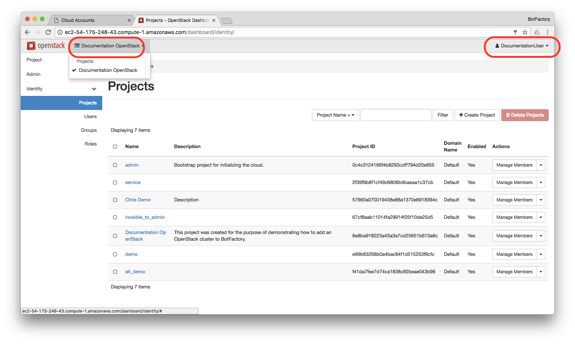Tick the invisible_to_admin row checkbox
The height and width of the screenshot is (344, 575).
[115, 217]
